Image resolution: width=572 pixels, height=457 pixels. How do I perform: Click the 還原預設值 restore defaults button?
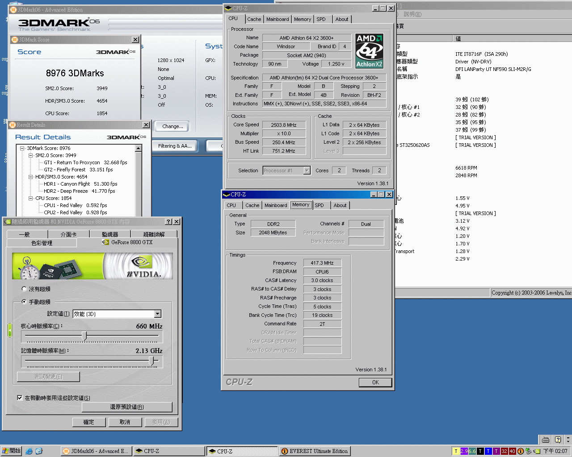(127, 407)
